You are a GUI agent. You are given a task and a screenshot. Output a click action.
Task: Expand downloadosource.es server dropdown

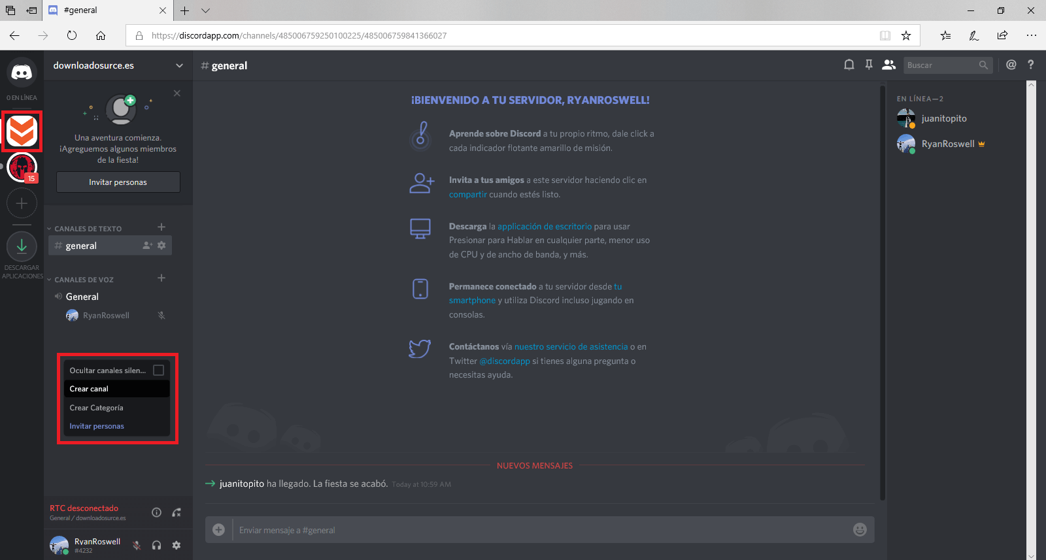pos(179,65)
